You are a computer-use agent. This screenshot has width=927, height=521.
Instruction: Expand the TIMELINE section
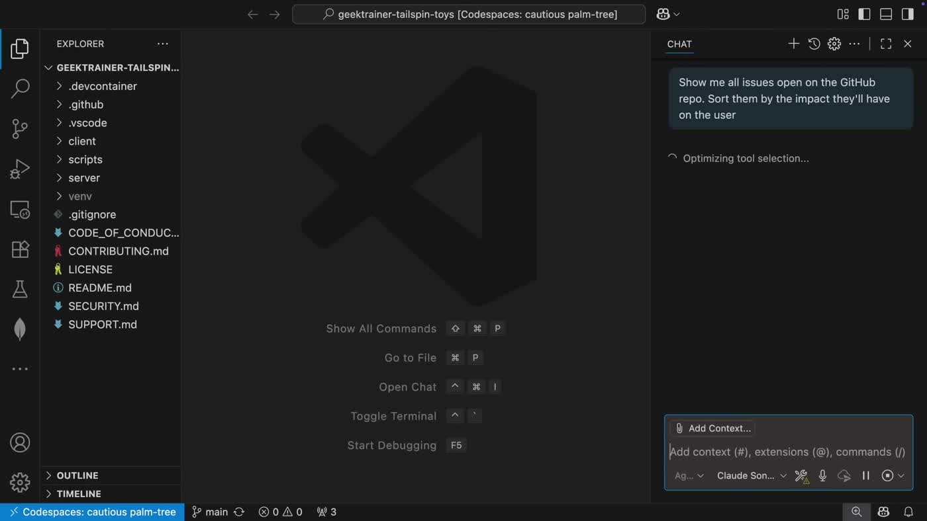111,494
